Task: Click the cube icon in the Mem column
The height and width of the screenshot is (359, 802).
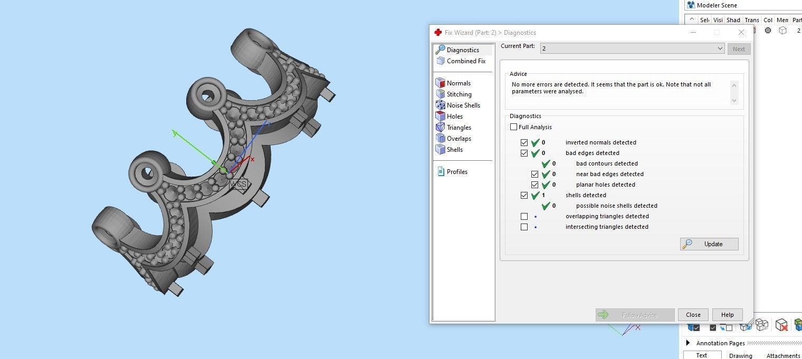Action: point(782,31)
